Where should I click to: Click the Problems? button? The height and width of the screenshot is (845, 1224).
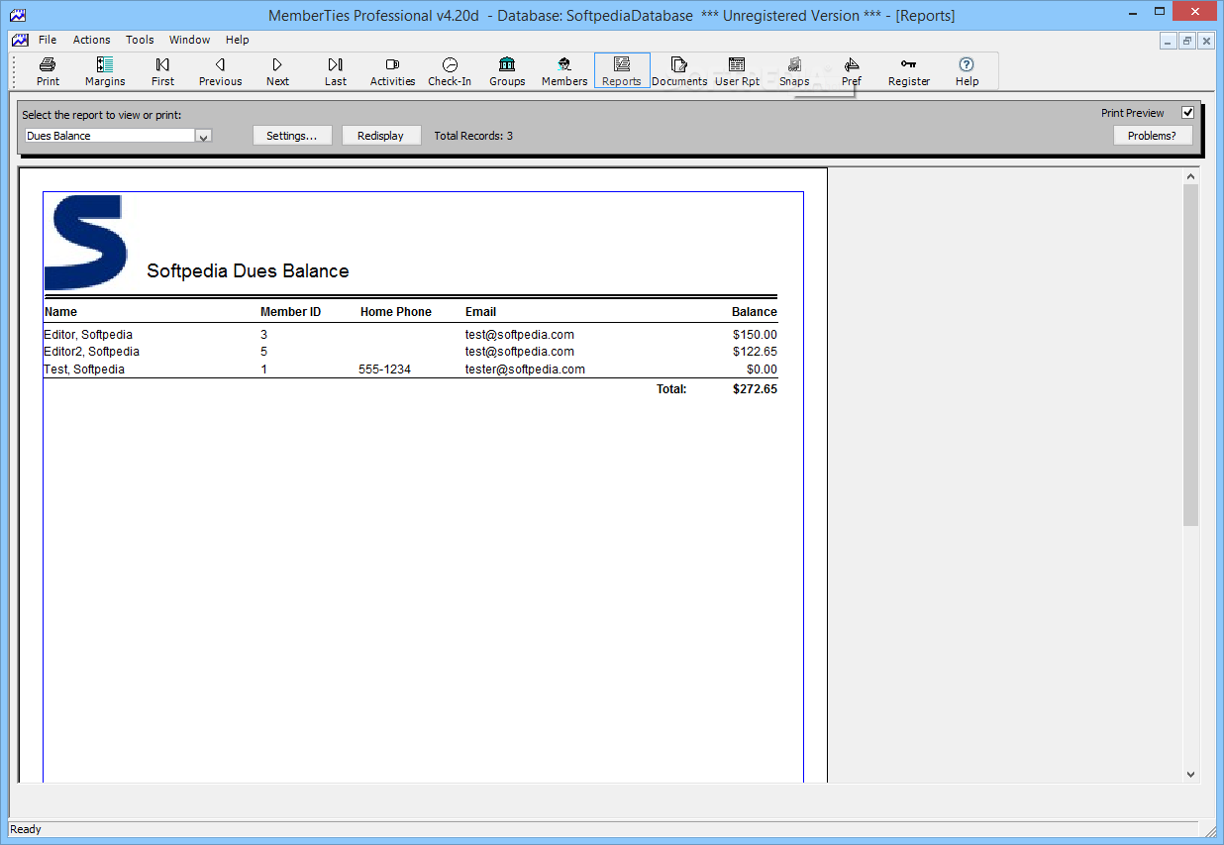point(1153,136)
